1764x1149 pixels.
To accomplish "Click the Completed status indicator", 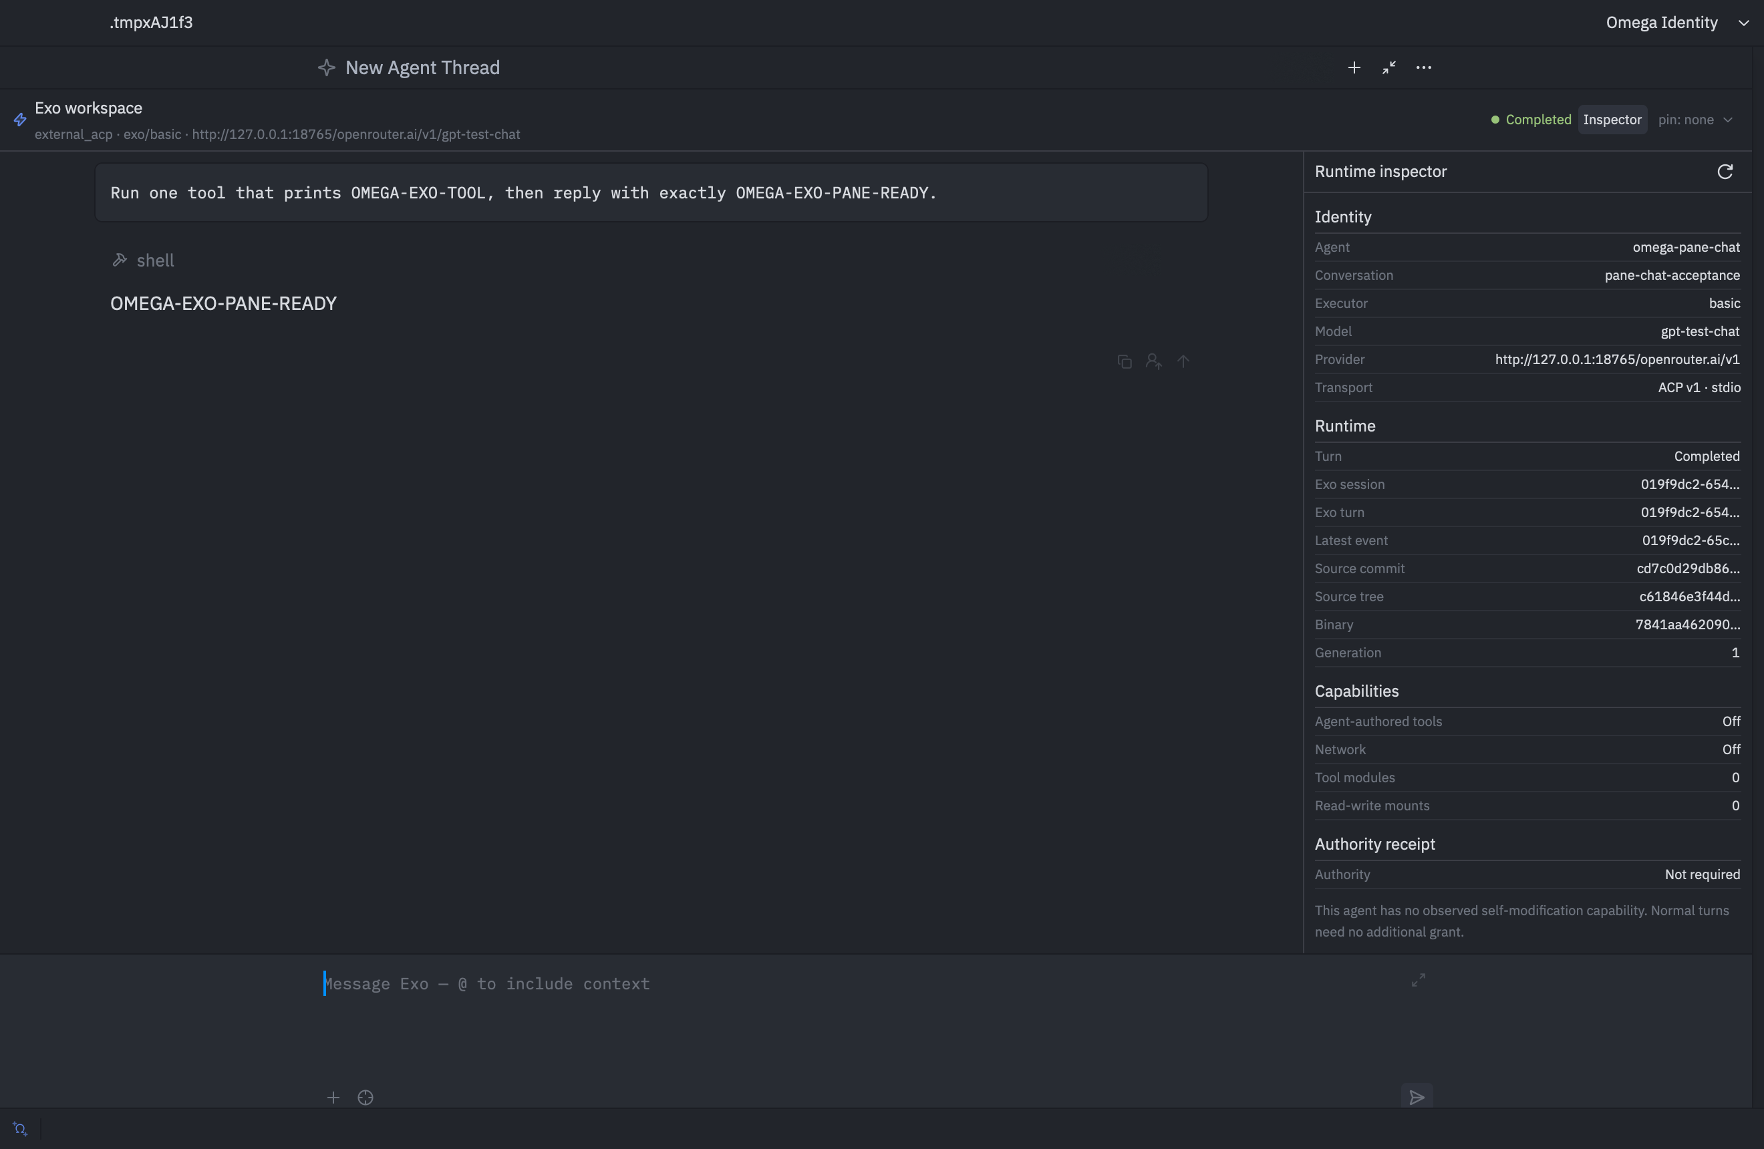I will pos(1531,120).
